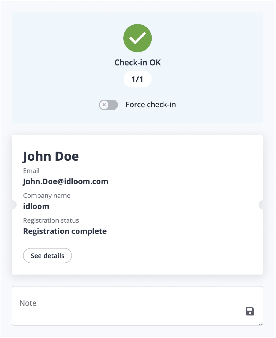Click the left ticket notch on attendee card

[x=14, y=205]
